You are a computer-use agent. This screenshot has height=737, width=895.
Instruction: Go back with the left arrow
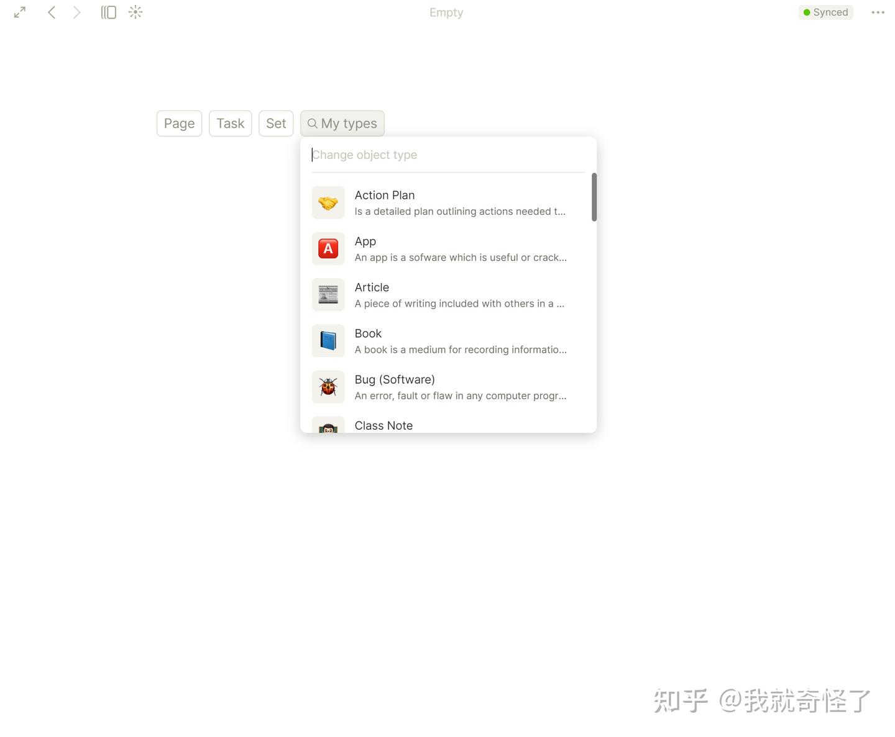click(x=52, y=12)
